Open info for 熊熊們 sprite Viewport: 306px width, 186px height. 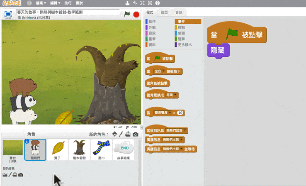tap(27, 141)
